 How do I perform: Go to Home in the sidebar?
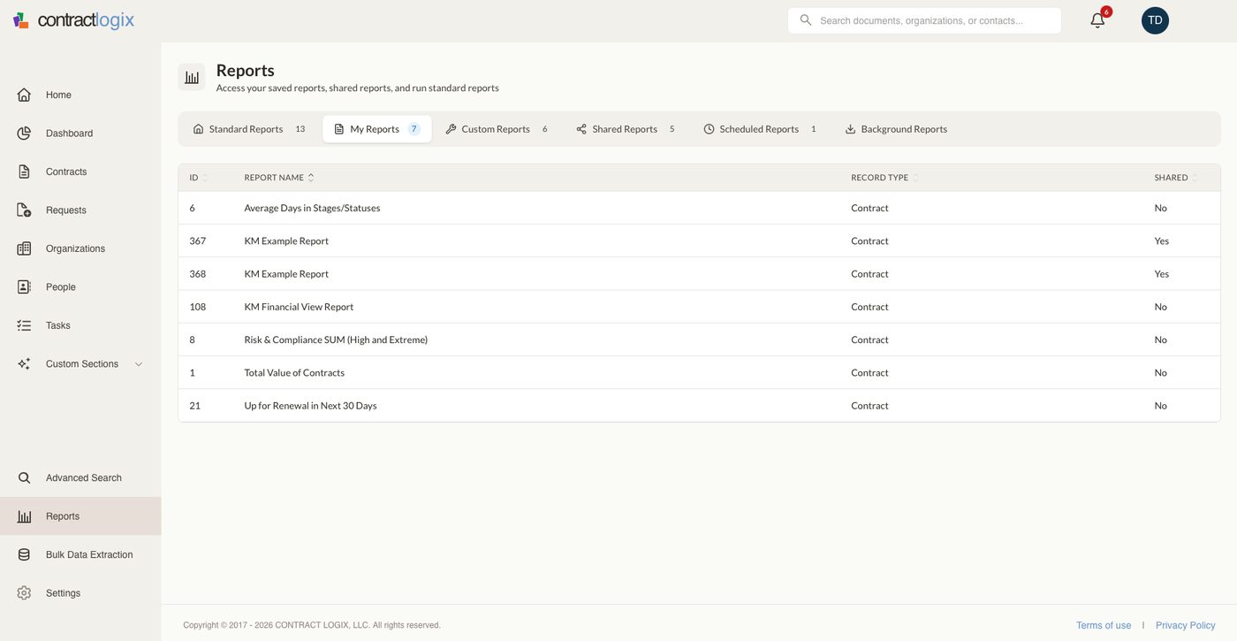pos(80,95)
